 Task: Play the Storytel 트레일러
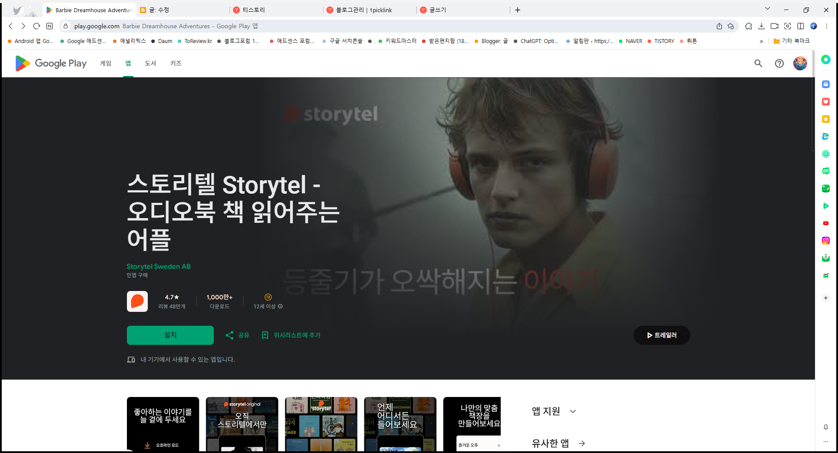click(x=662, y=335)
